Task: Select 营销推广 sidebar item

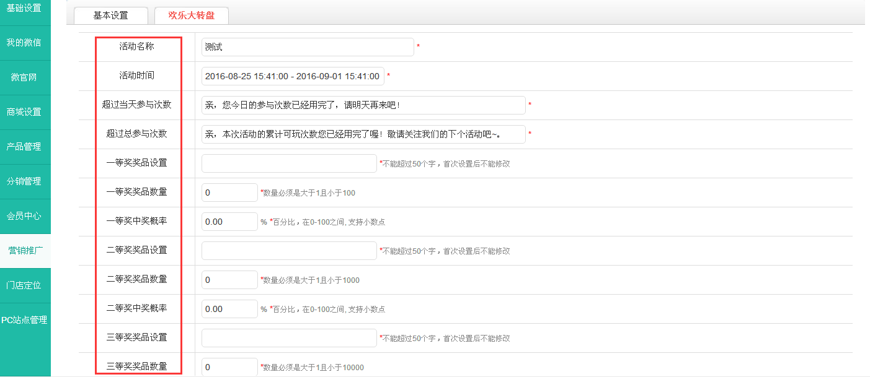Action: tap(25, 251)
